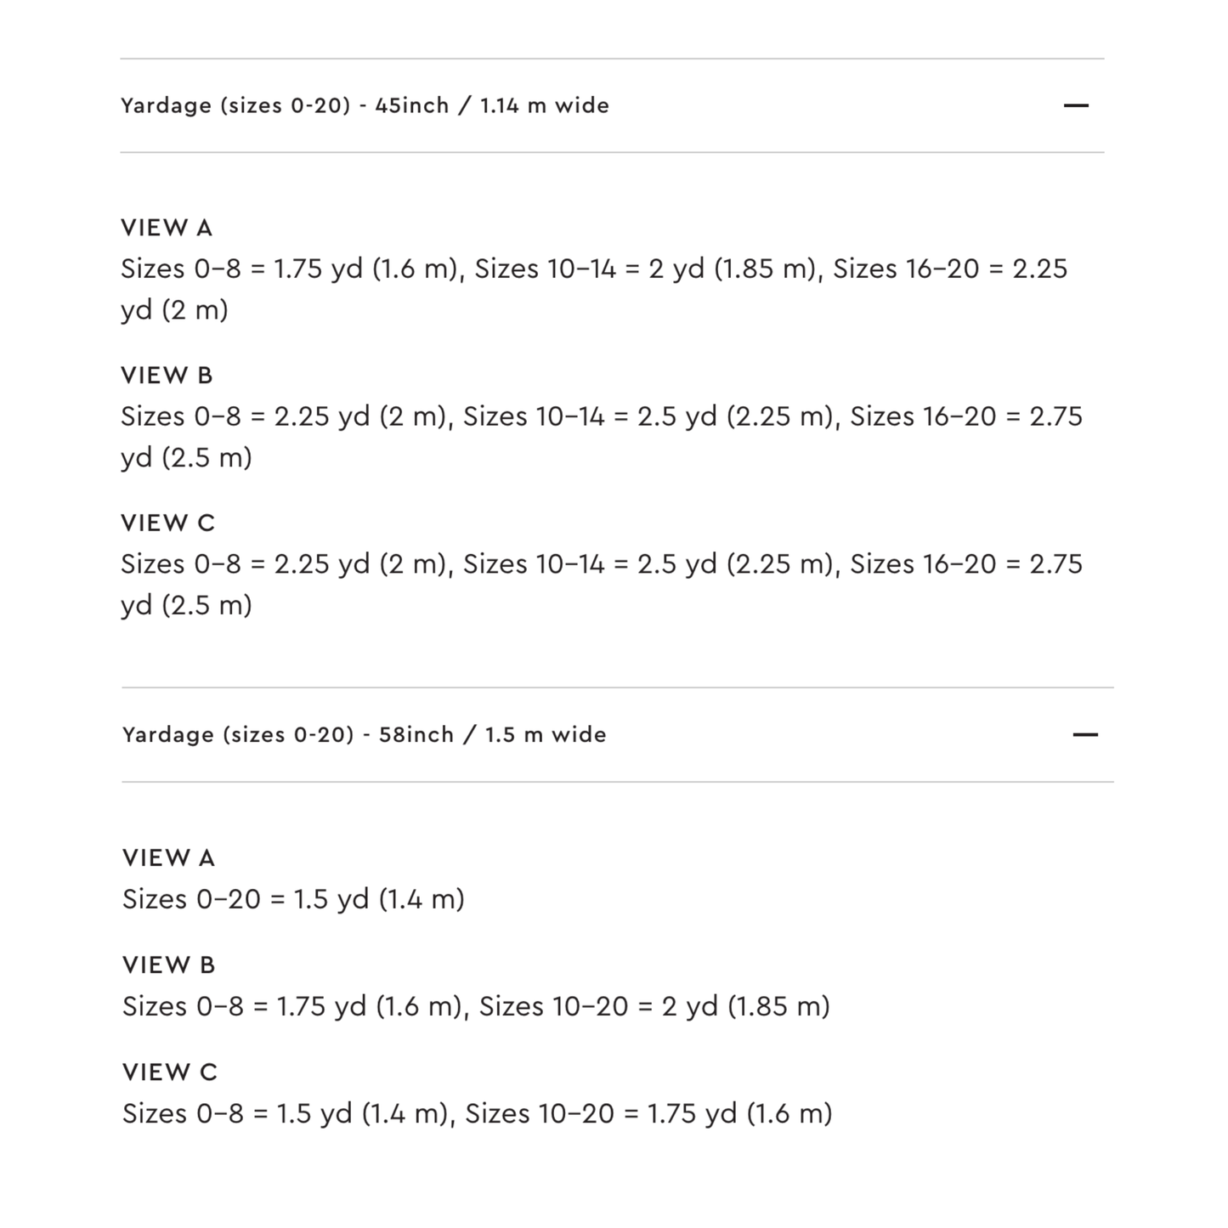Click the text 'Sizes 0–20 = 1.5 yd (1.4 m)'

tap(293, 899)
